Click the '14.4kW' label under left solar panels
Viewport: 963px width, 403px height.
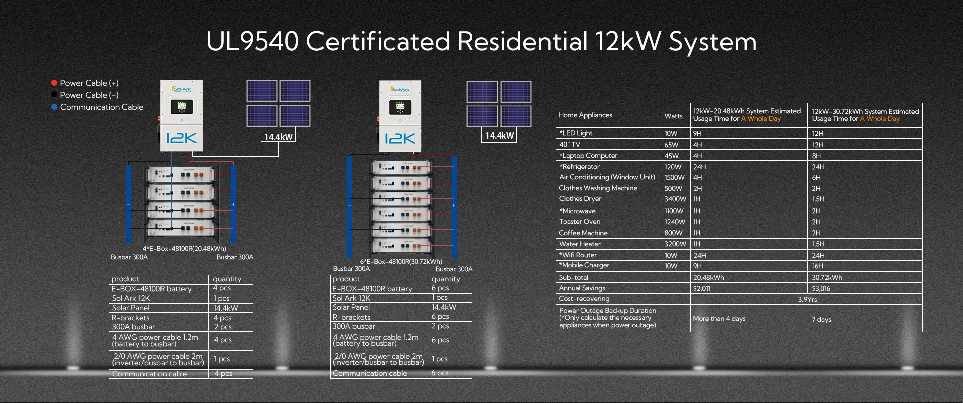278,137
